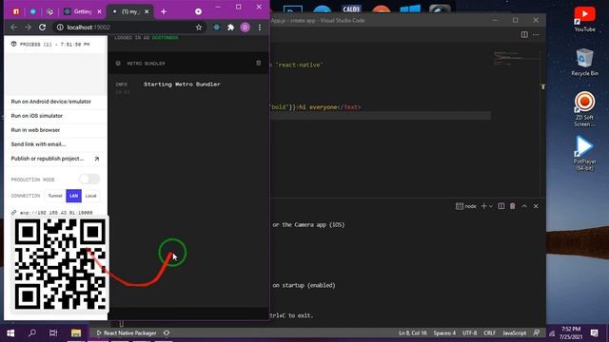This screenshot has width=609, height=342.
Task: Add a new terminal in VS Code
Action: point(483,206)
